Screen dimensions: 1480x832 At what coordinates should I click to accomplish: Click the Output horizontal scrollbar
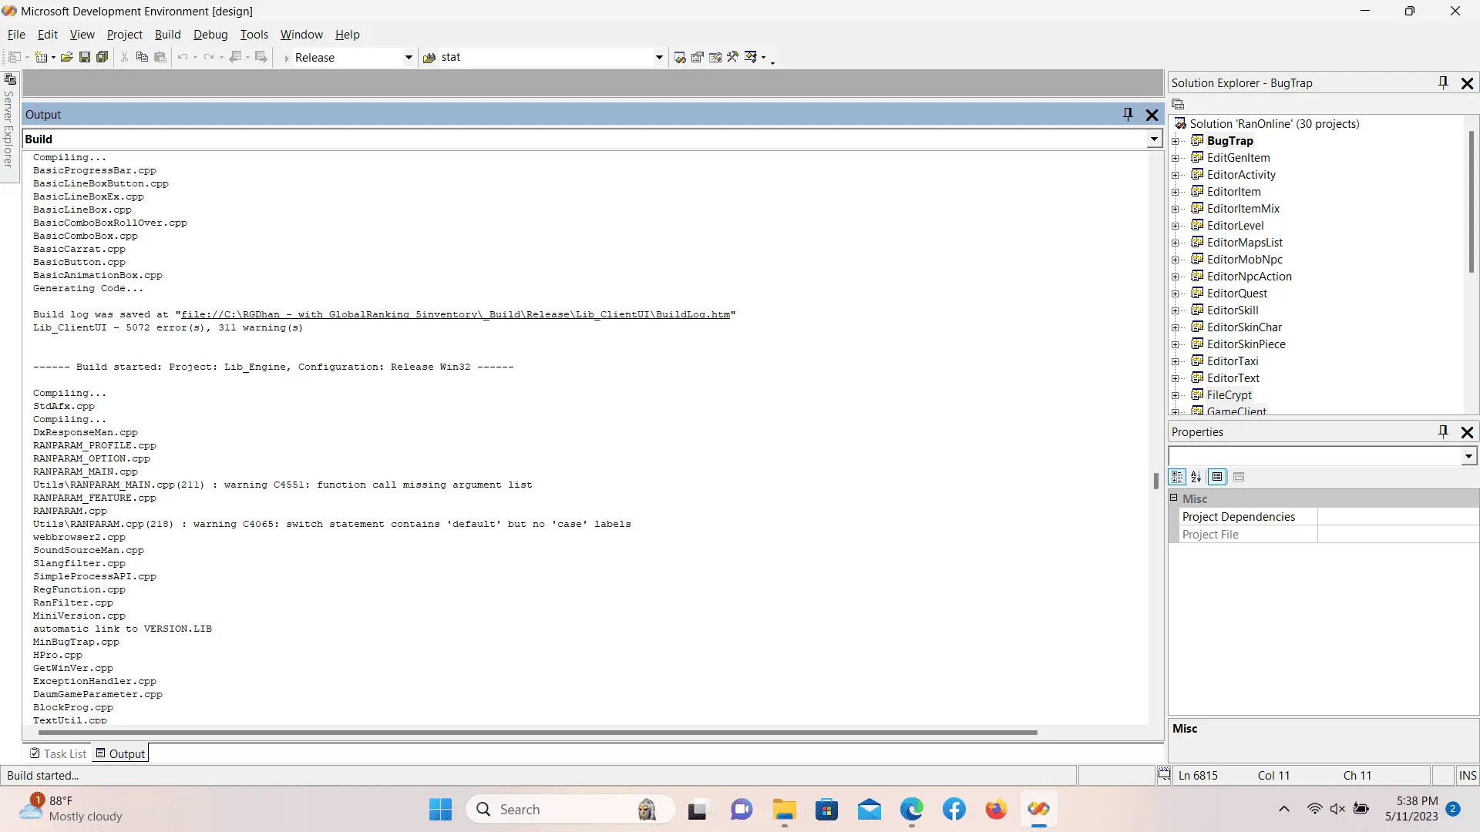pyautogui.click(x=538, y=733)
